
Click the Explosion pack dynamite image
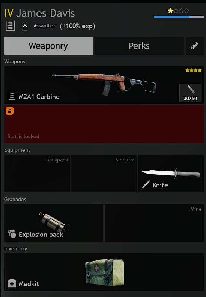click(x=54, y=222)
